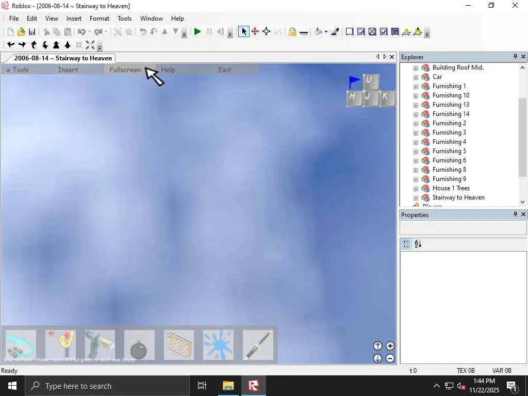Toggle the padlock Lock tool
Image resolution: width=528 pixels, height=396 pixels.
pos(292,31)
